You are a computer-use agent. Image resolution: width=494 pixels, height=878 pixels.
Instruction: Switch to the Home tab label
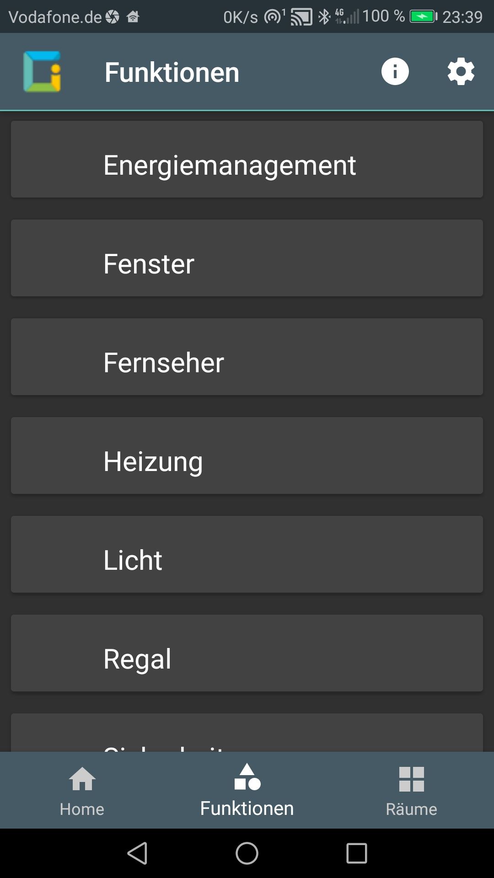[x=82, y=809]
